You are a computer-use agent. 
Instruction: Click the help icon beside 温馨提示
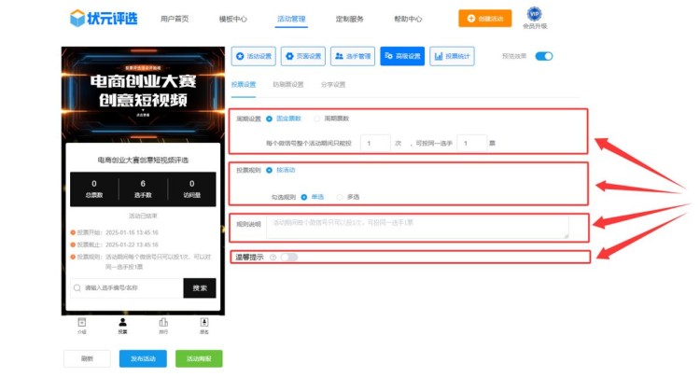[272, 257]
